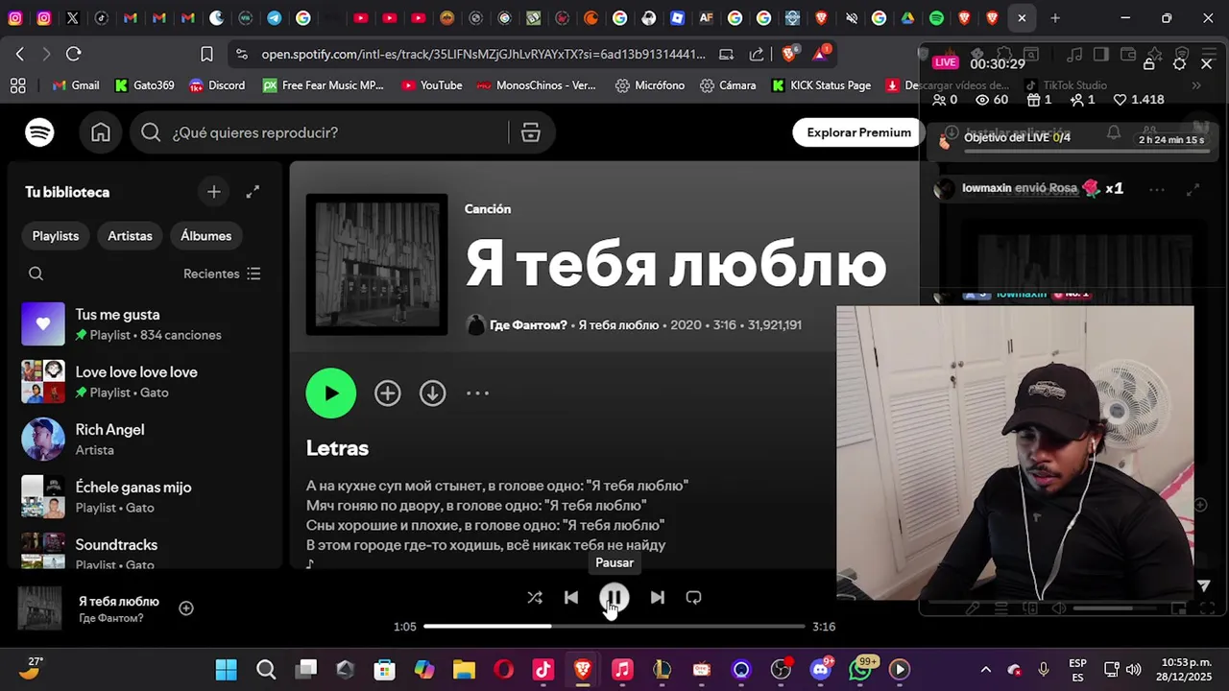Select the Artistas filter chip
The height and width of the screenshot is (691, 1229).
(130, 235)
